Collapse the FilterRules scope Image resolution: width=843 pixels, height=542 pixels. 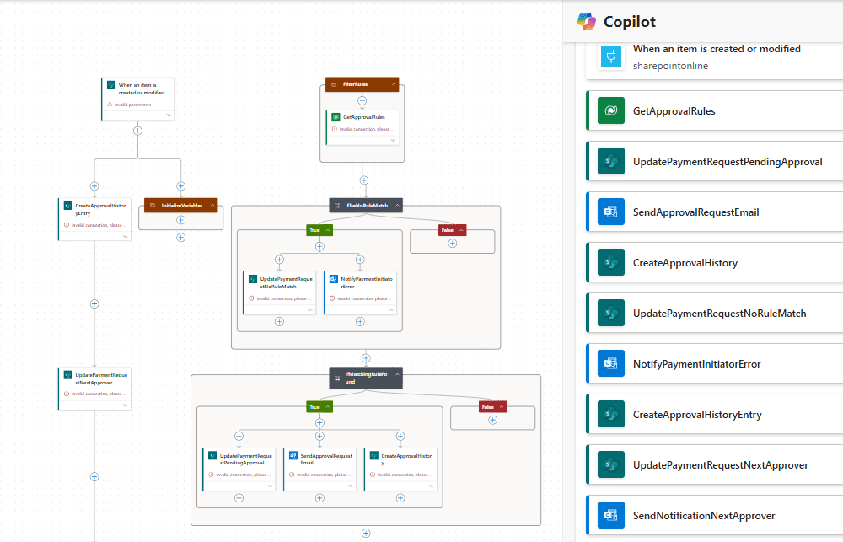tap(394, 84)
